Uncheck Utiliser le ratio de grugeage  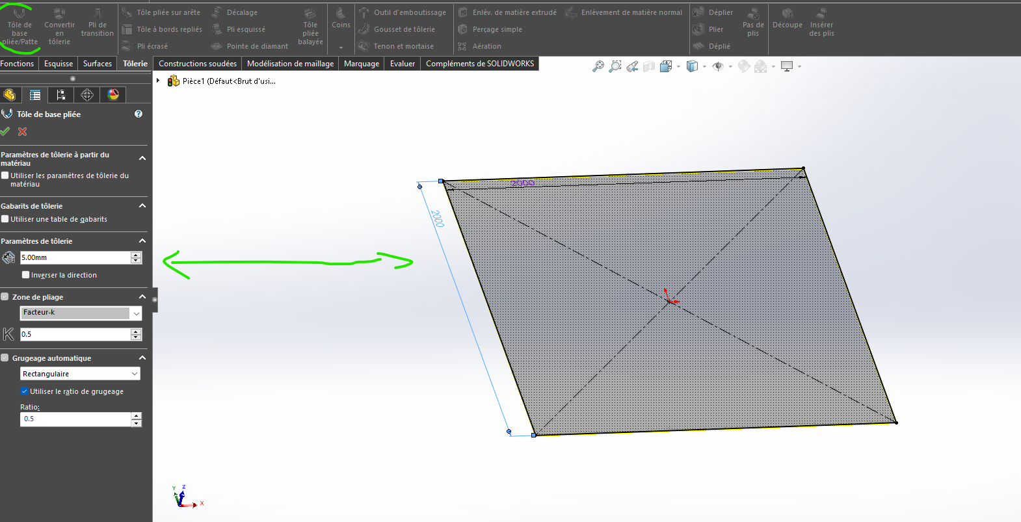(25, 391)
